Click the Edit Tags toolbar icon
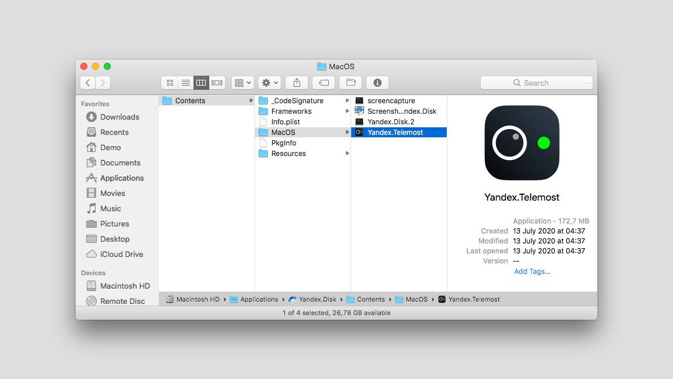 [x=324, y=83]
